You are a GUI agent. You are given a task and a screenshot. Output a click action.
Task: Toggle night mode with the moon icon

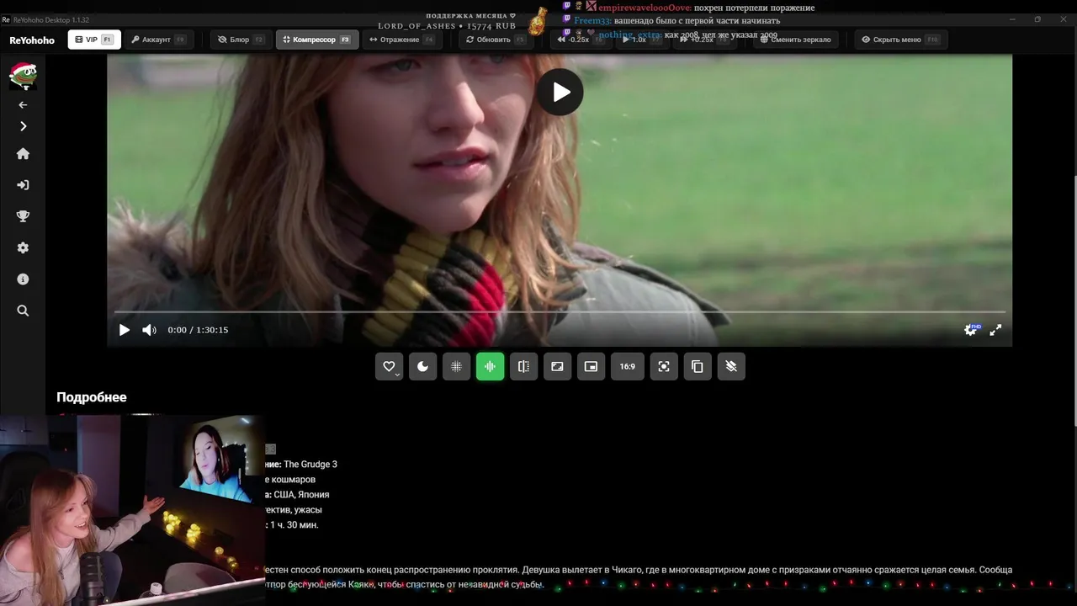422,366
